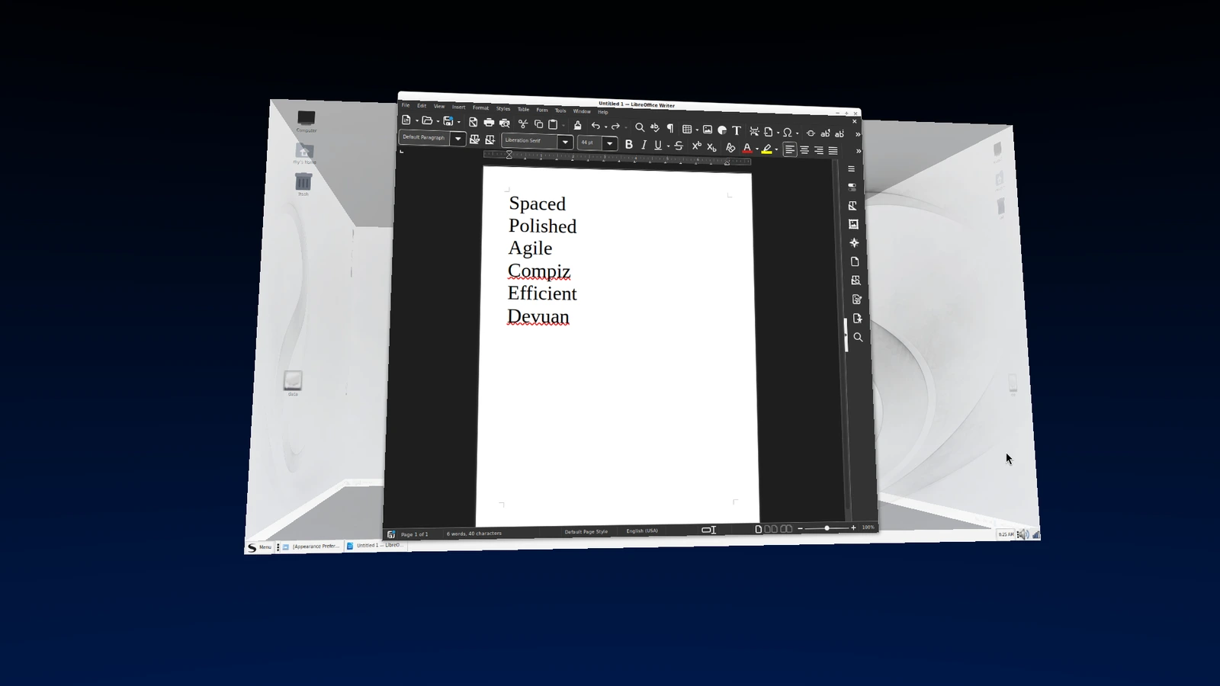
Task: Open the Format menu
Action: 480,108
